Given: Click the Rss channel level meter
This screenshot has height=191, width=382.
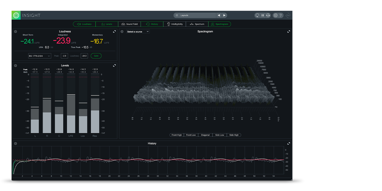Looking at the screenshot, I should click(95, 104).
